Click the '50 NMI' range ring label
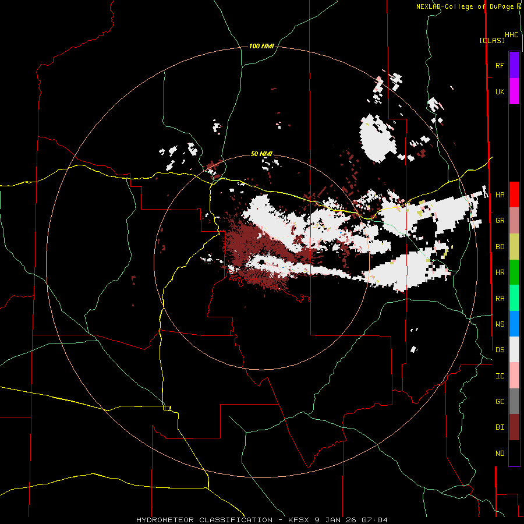This screenshot has width=524, height=524. coord(261,154)
